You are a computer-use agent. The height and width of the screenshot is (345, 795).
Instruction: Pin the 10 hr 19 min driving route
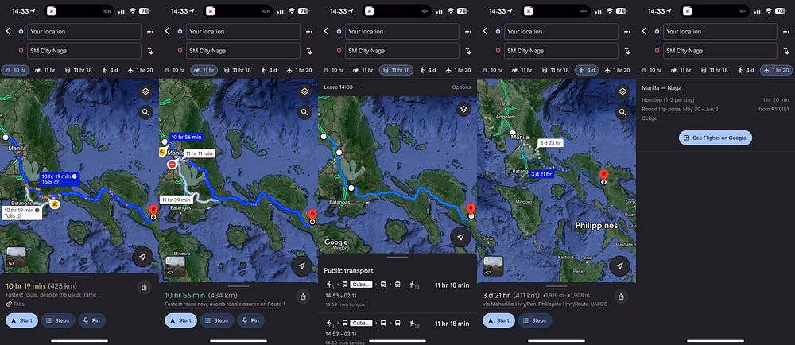[x=91, y=320]
